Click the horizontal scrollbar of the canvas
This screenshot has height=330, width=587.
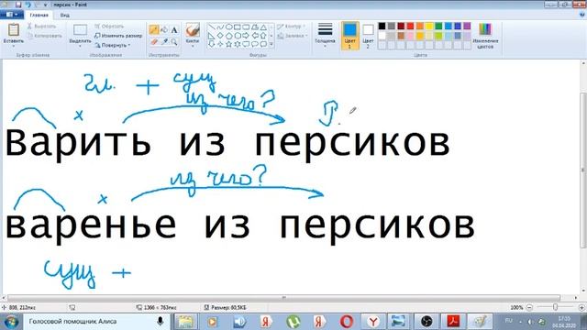(x=283, y=298)
